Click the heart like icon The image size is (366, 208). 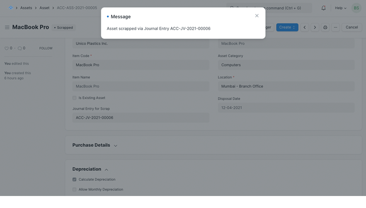click(x=7, y=48)
